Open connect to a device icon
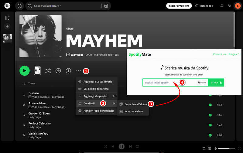 [x=210, y=149]
